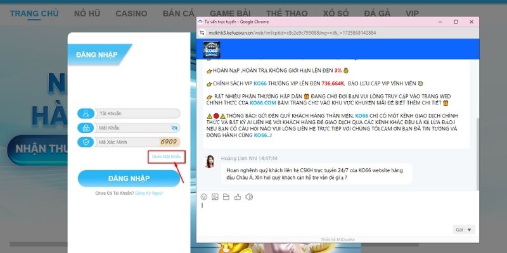
Task: Click Hoàng Linh Nhi's avatar
Action: pos(210,161)
